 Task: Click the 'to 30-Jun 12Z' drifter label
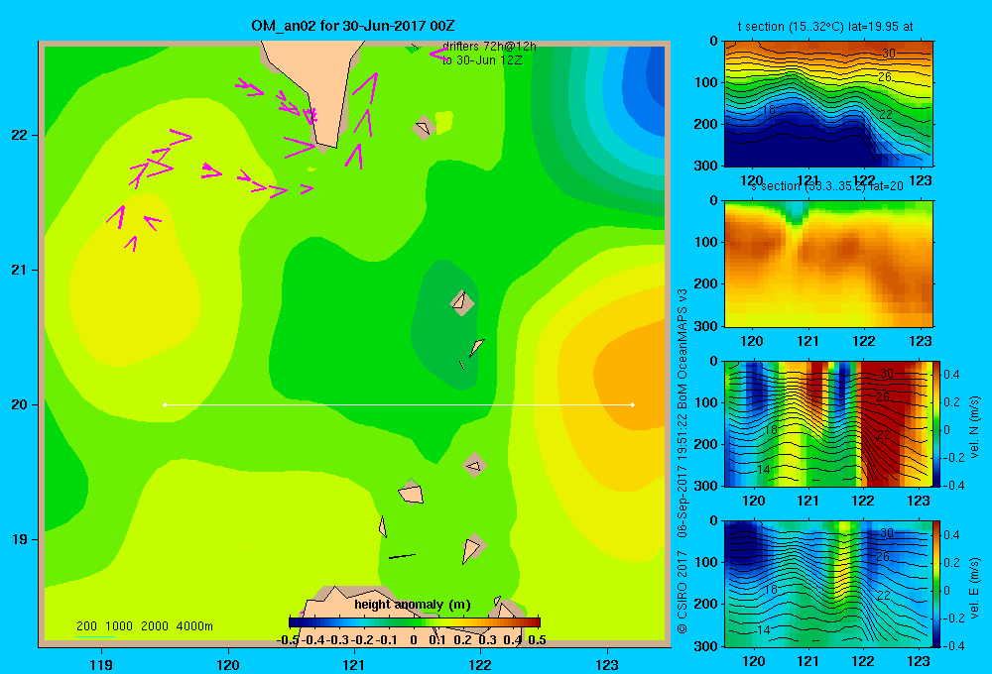(x=482, y=60)
